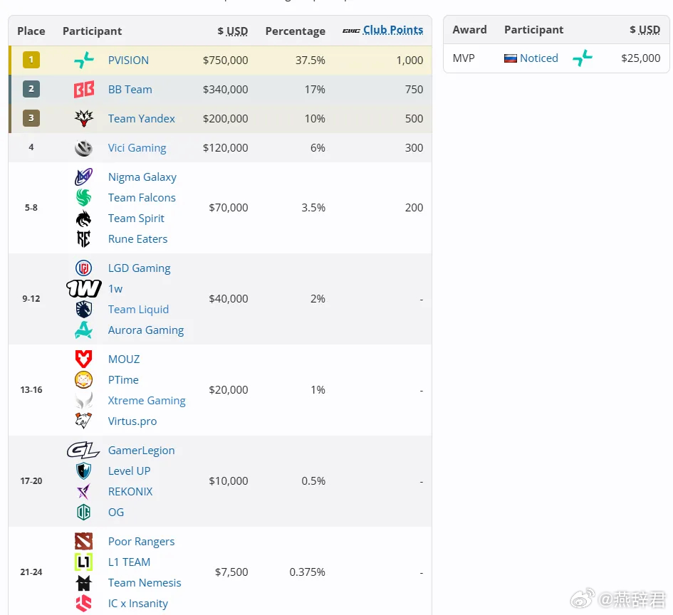This screenshot has height=615, width=673.
Task: Open the MVP player Noticed link
Action: pos(538,58)
